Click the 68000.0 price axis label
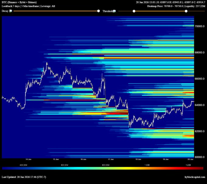Viewport: 207px width, 184px height. 200,52
